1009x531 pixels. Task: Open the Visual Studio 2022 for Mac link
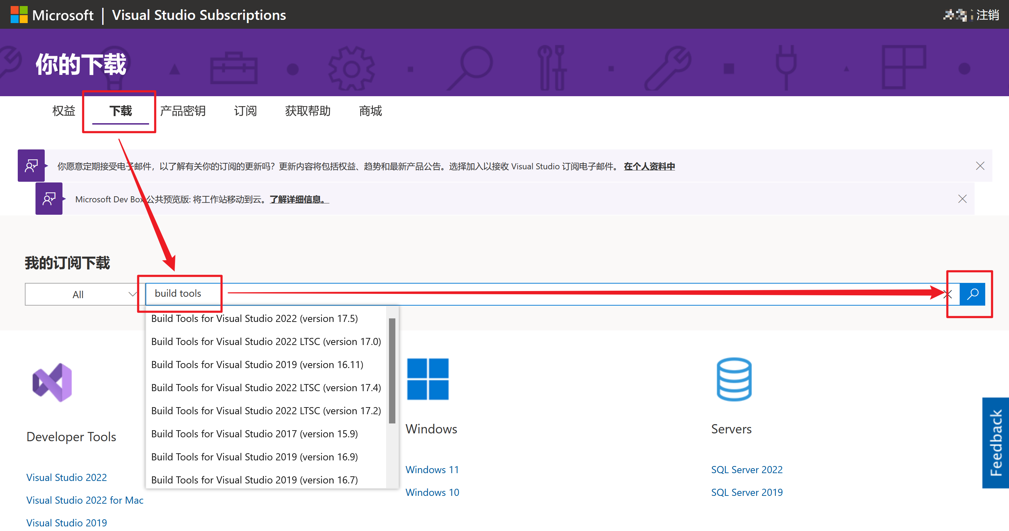pos(85,500)
